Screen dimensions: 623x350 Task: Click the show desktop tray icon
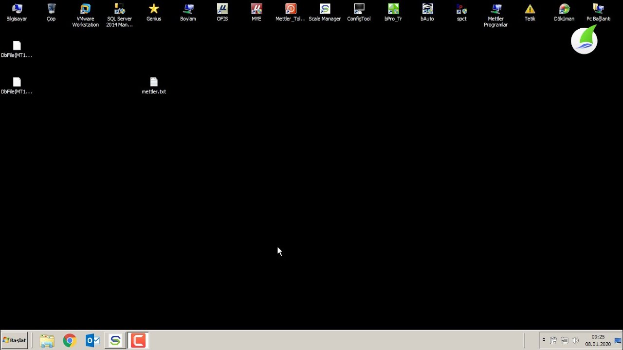[618, 340]
